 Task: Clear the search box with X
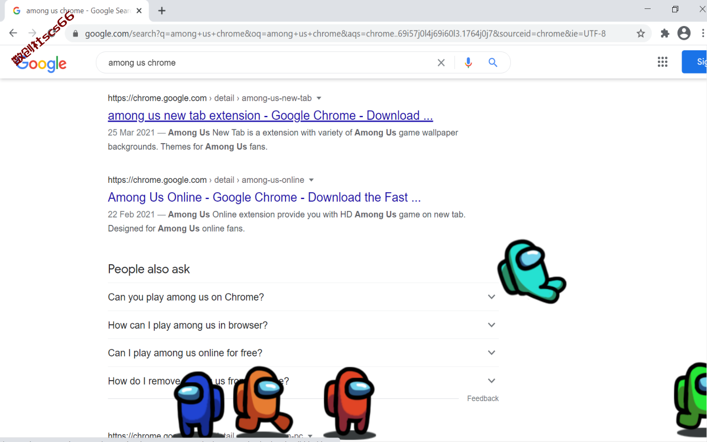441,63
